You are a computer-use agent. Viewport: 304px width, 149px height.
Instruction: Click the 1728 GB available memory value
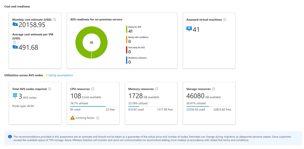pyautogui.click(x=144, y=96)
